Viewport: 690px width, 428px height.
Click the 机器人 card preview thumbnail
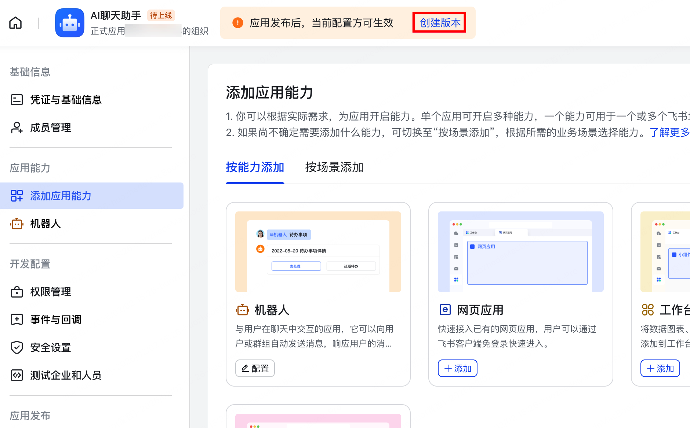[x=318, y=250]
